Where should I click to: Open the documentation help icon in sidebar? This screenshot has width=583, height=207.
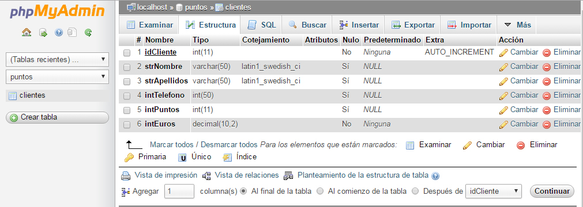(59, 33)
